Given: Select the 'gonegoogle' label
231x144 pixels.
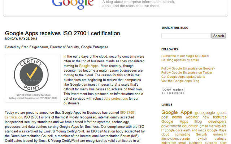Looking at the screenshot, I should coord(205,113).
